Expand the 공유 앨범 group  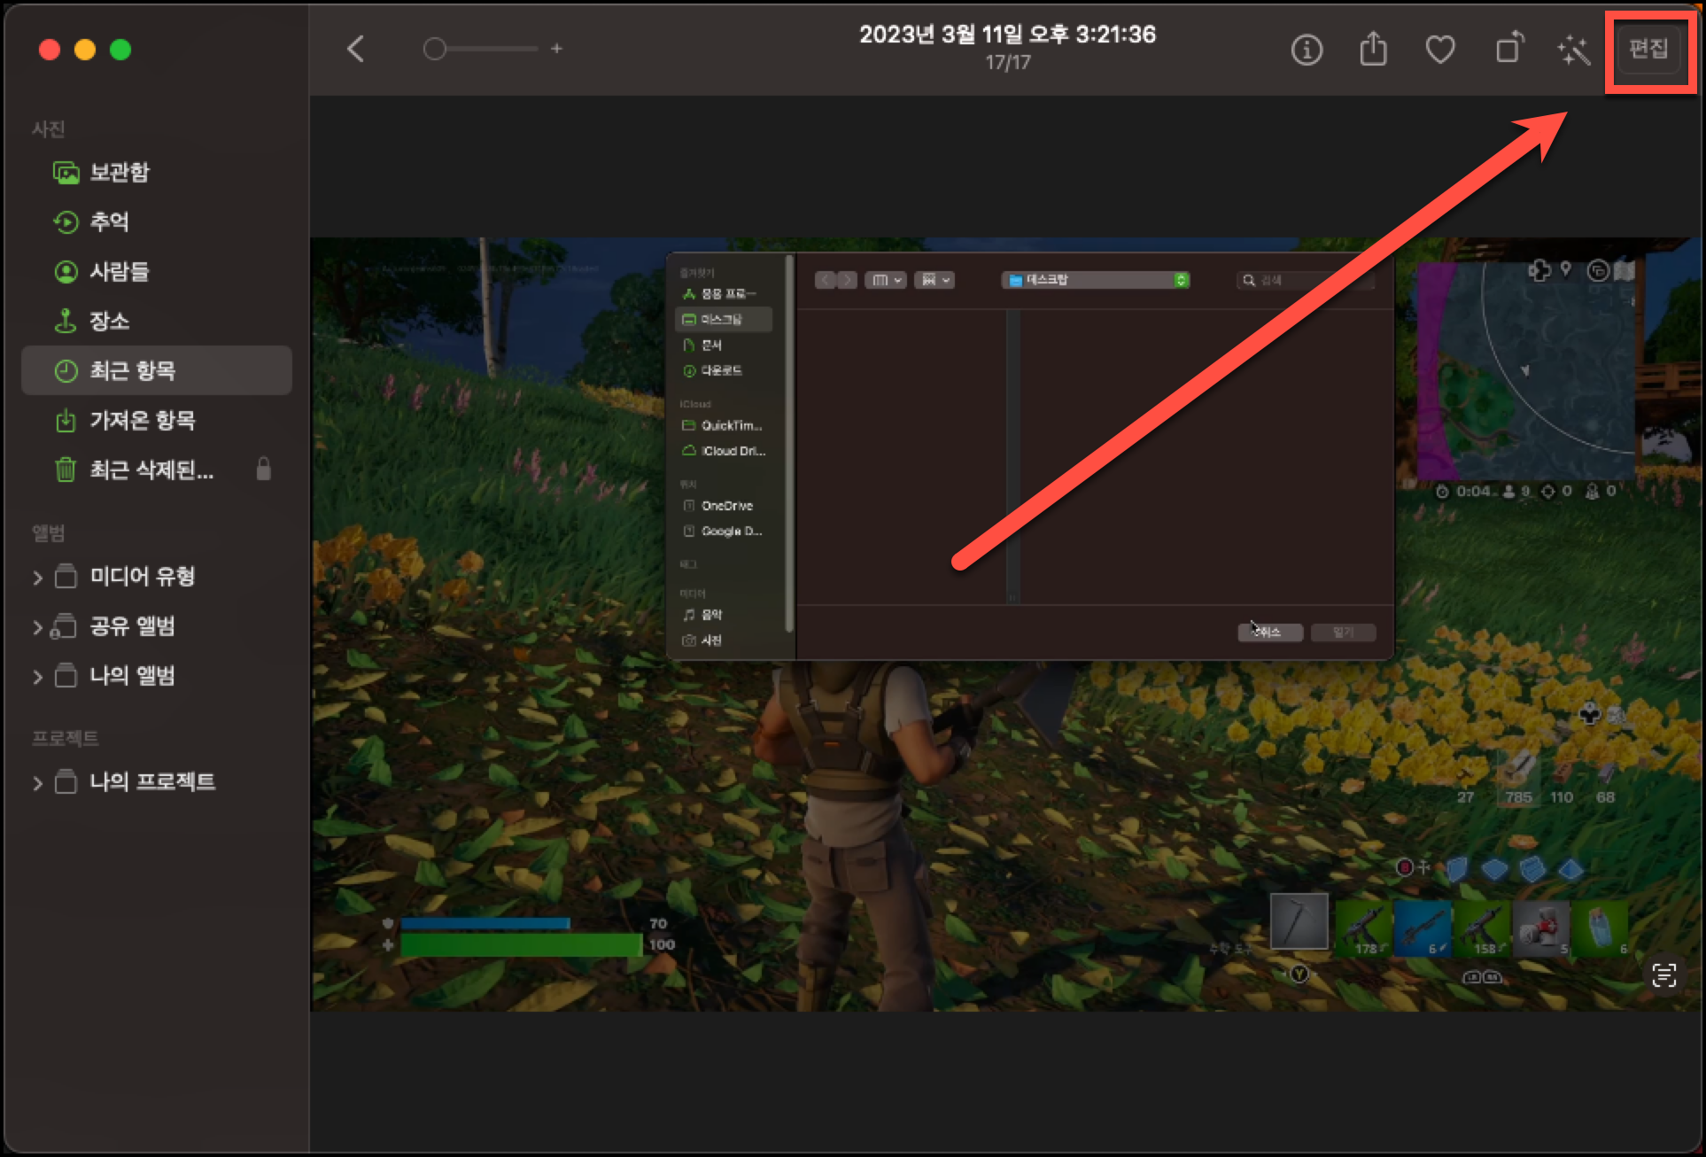(x=37, y=627)
